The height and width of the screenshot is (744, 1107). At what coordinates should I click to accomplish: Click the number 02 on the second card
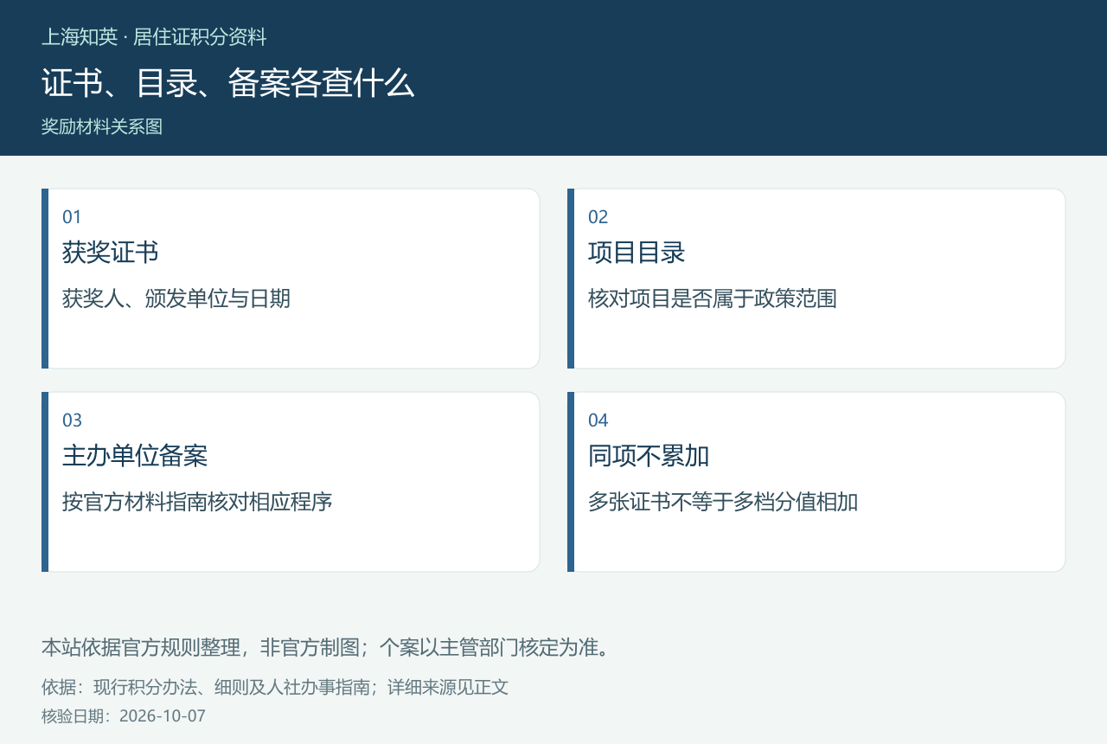tap(598, 217)
